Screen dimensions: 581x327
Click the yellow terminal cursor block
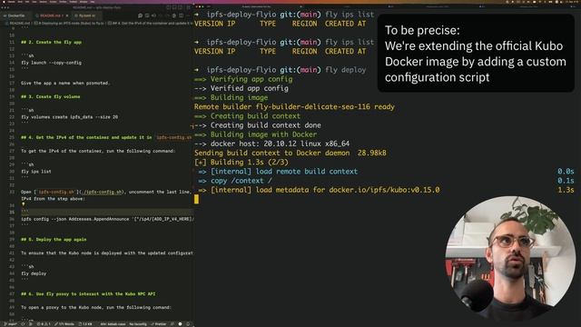tap(196, 200)
